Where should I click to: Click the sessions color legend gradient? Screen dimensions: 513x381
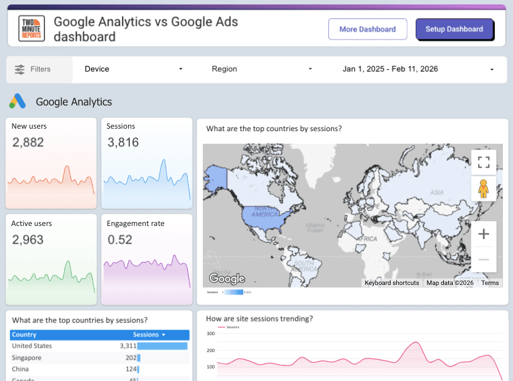point(234,291)
